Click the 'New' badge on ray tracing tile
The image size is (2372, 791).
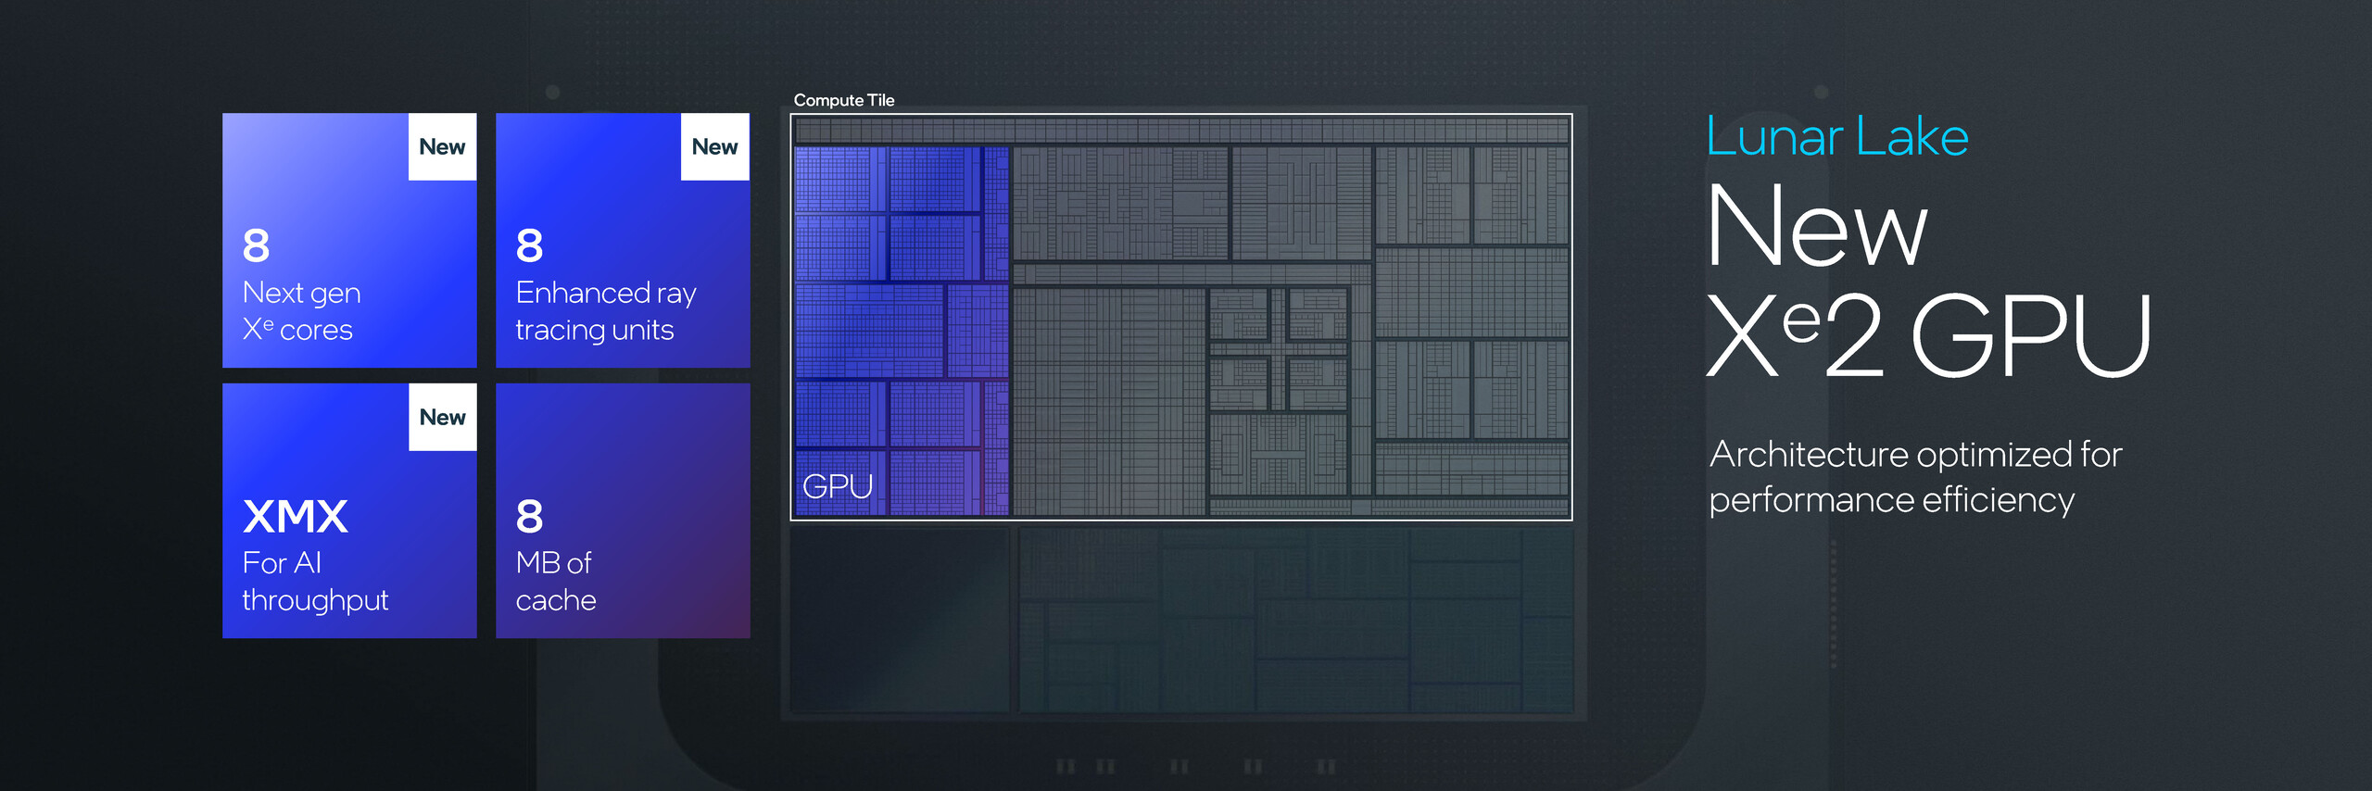click(715, 146)
